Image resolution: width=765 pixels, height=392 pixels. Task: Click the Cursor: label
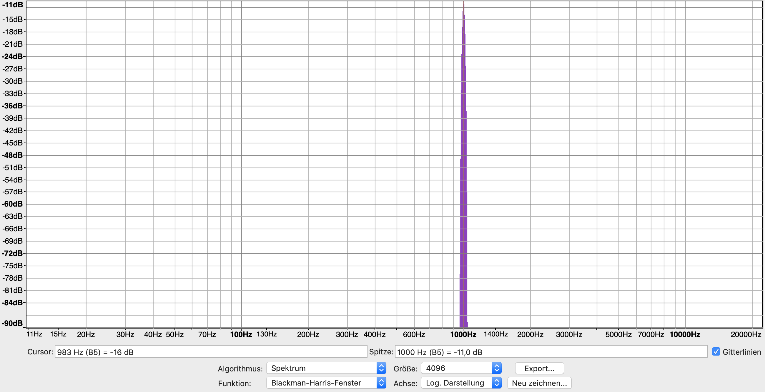tap(40, 352)
